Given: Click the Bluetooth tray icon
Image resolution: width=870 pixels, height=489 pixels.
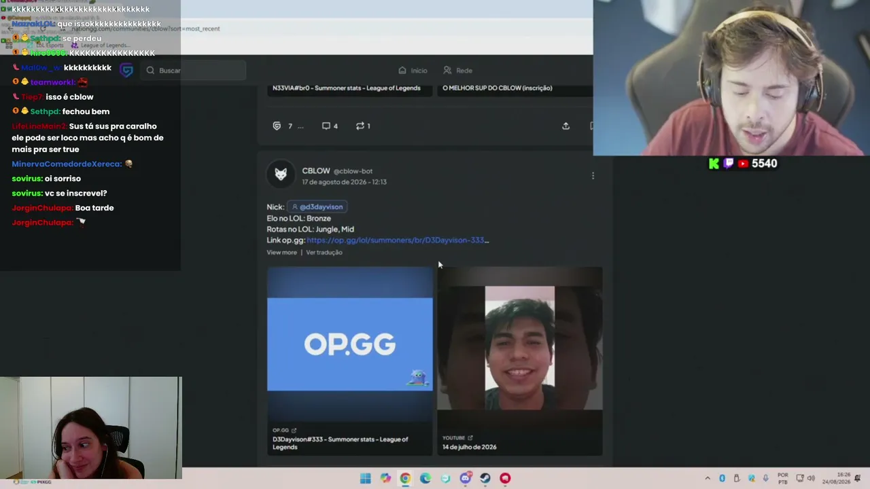Looking at the screenshot, I should tap(722, 478).
